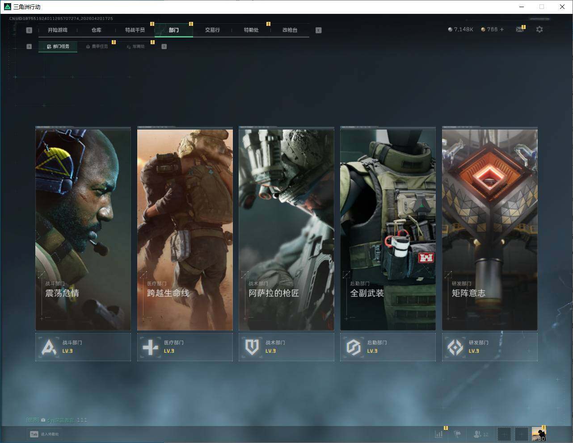Add more of the 788 currency

coord(502,29)
